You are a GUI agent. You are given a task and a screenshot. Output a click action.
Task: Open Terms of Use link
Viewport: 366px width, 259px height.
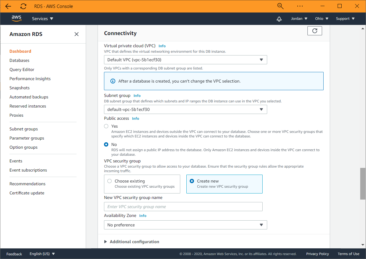click(x=349, y=254)
